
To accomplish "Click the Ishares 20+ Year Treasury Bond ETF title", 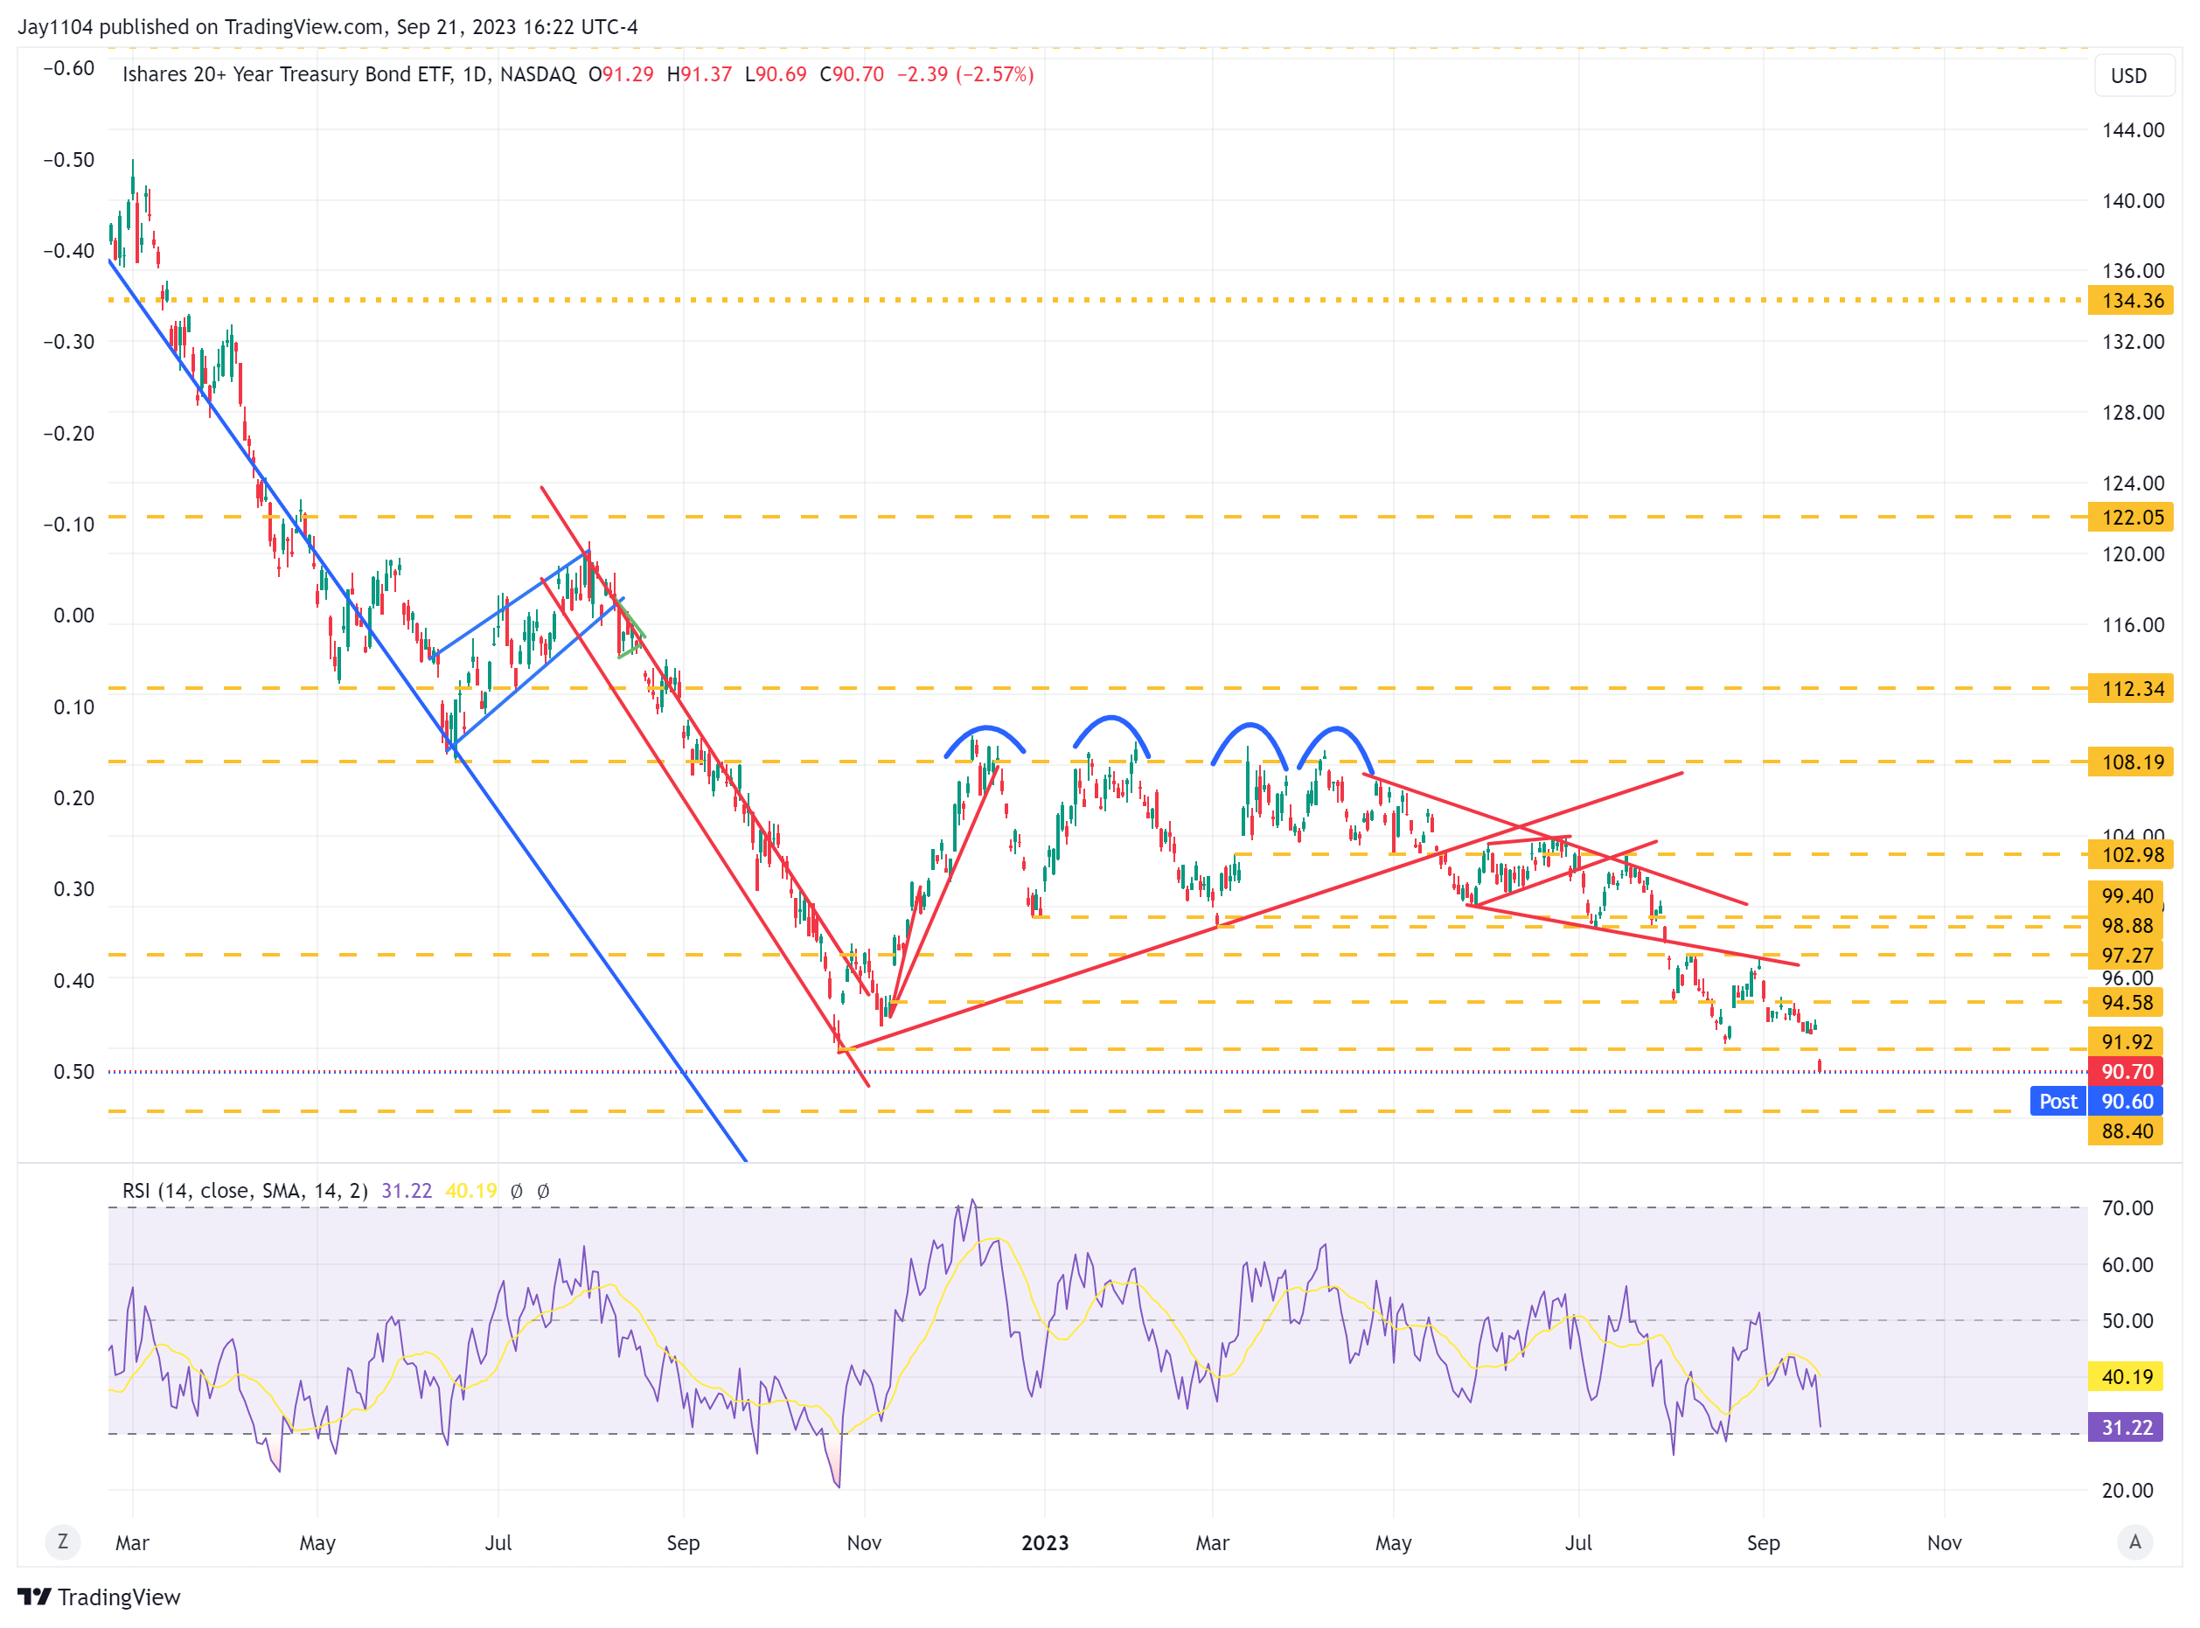I will click(x=349, y=75).
